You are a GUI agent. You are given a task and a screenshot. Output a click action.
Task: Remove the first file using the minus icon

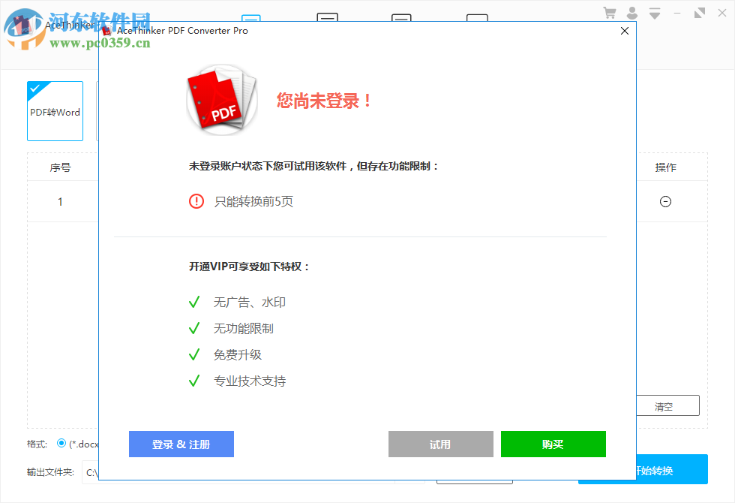pos(665,201)
